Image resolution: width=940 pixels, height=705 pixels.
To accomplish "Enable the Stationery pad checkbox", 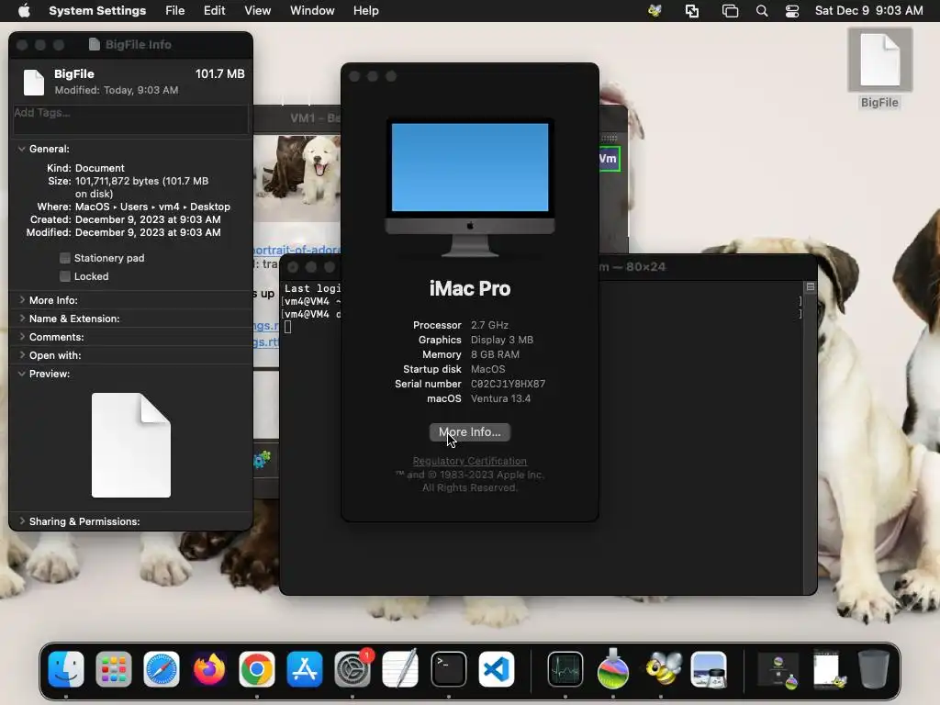I will [65, 258].
